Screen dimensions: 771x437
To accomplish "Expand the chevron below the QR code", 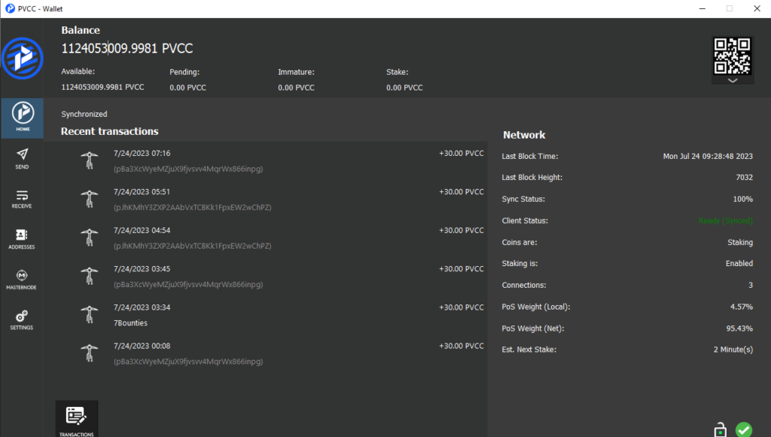I will coord(732,81).
